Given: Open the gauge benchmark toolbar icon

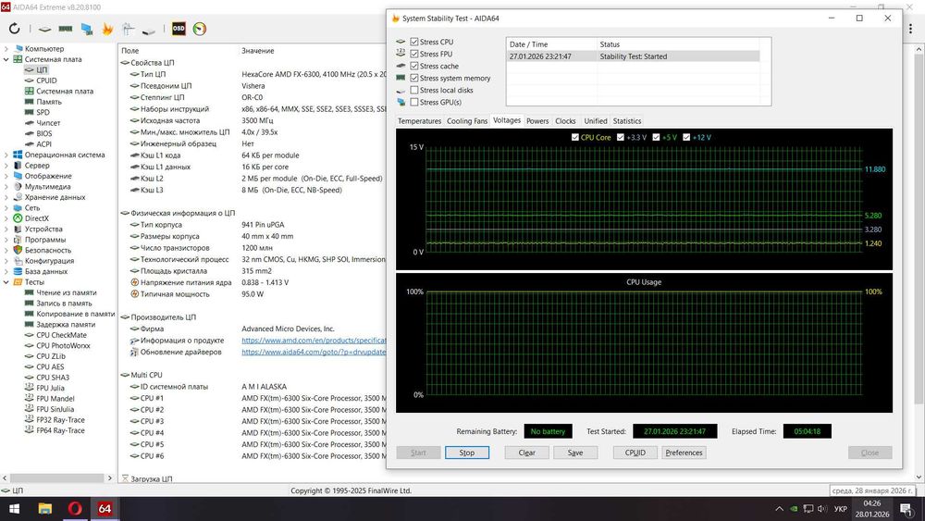Looking at the screenshot, I should point(200,29).
